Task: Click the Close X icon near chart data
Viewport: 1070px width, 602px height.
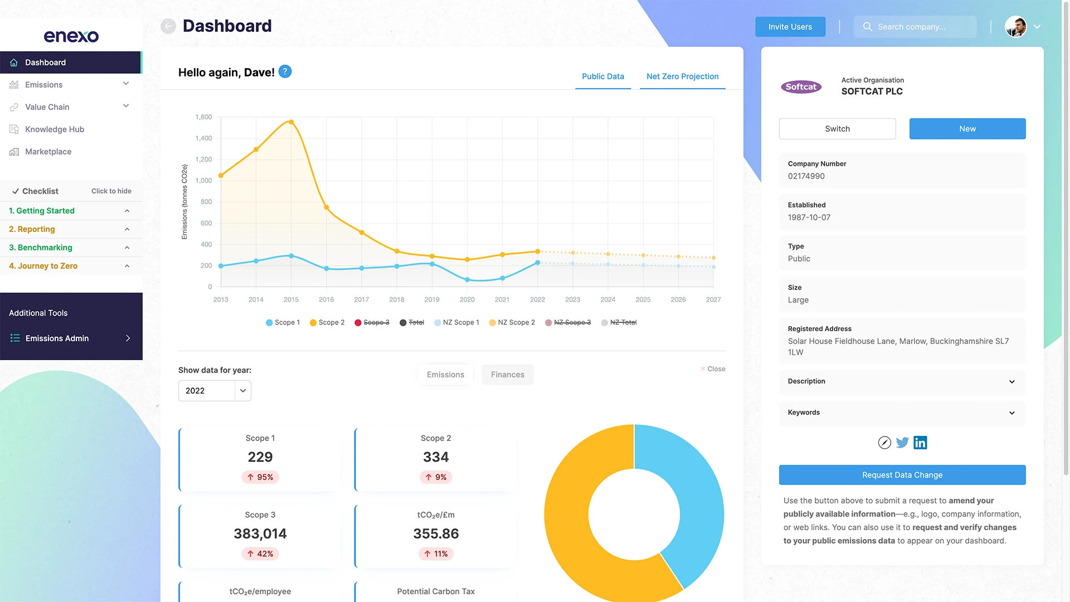Action: tap(703, 368)
